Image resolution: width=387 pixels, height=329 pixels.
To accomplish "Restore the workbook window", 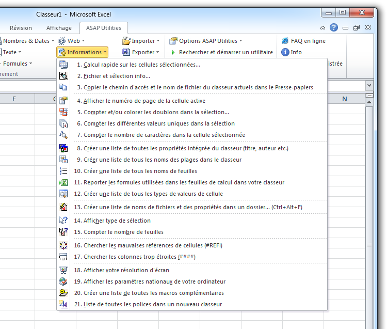I will tap(357, 28).
